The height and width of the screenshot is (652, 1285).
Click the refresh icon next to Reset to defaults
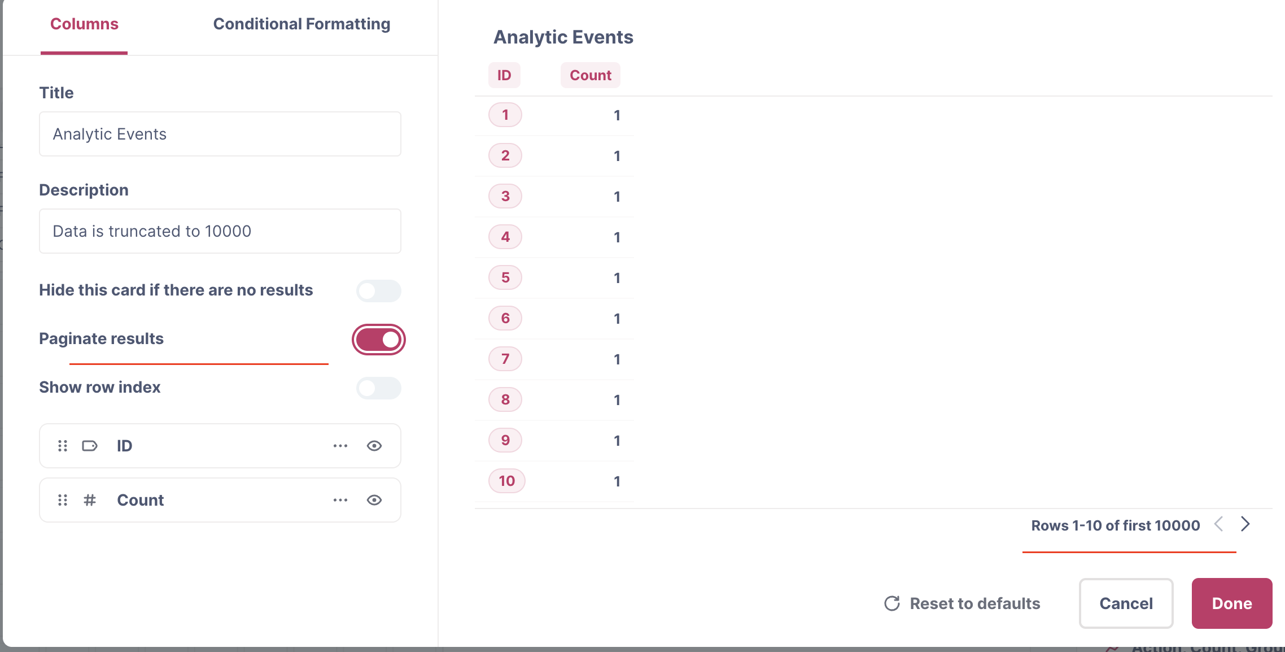click(x=891, y=603)
